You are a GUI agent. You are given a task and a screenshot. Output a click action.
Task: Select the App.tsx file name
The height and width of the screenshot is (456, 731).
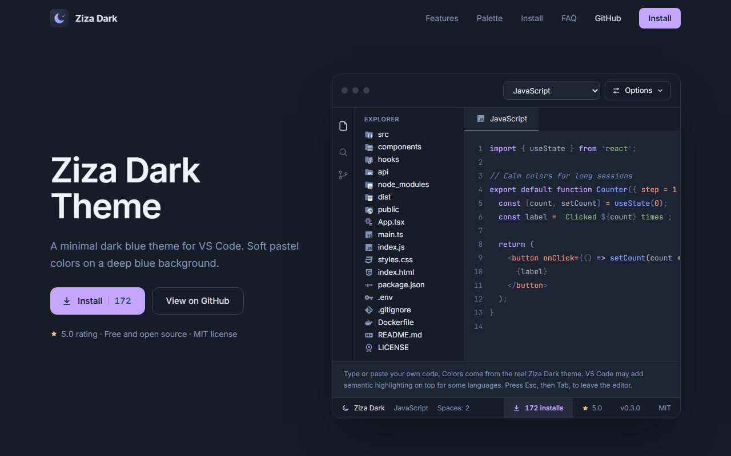tap(391, 222)
